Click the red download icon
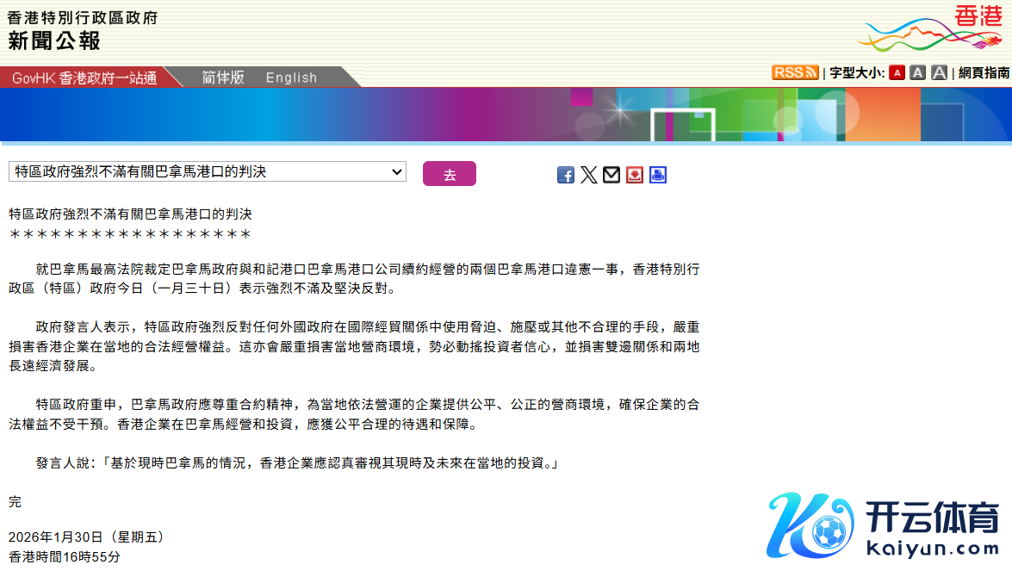The image size is (1012, 577). tap(635, 175)
